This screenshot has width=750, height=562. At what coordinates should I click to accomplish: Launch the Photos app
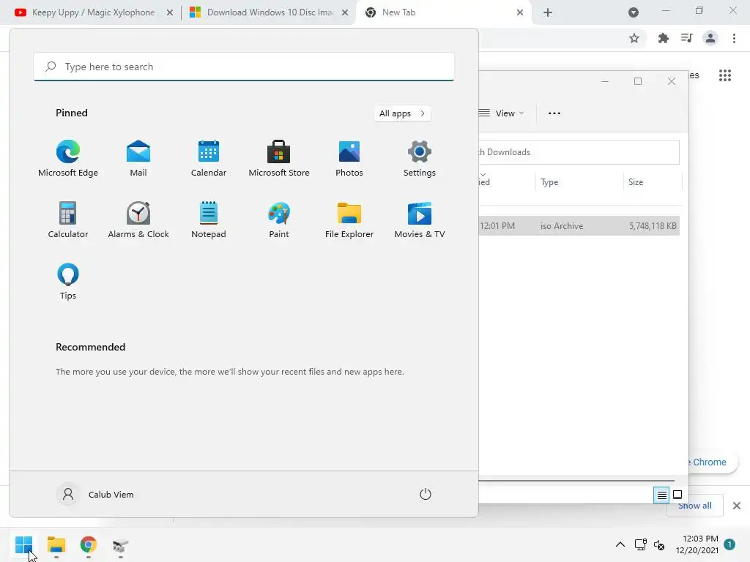tap(349, 158)
